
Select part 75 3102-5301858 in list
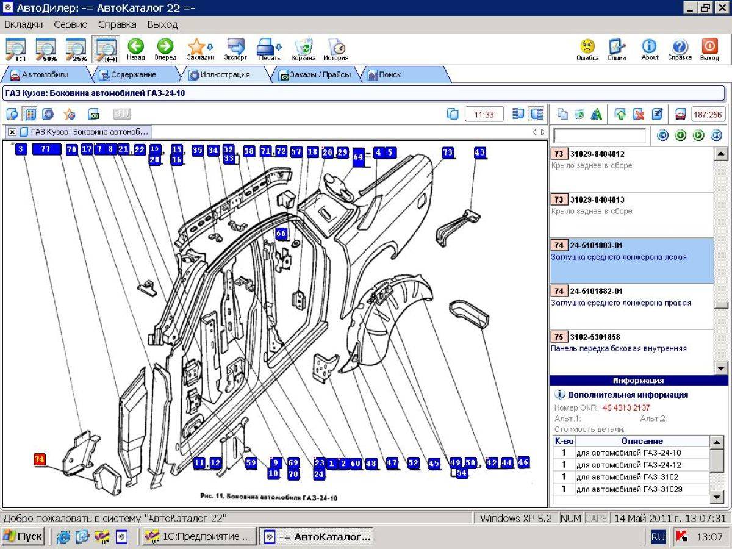[x=631, y=352]
